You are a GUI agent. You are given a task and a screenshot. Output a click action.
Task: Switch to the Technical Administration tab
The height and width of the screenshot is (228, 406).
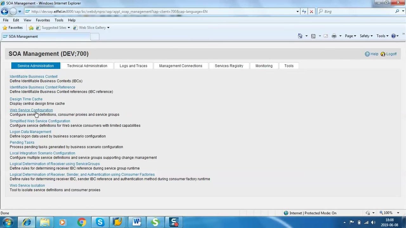87,66
